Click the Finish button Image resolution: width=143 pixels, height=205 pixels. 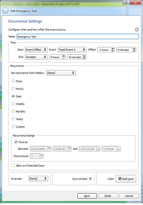point(108,196)
